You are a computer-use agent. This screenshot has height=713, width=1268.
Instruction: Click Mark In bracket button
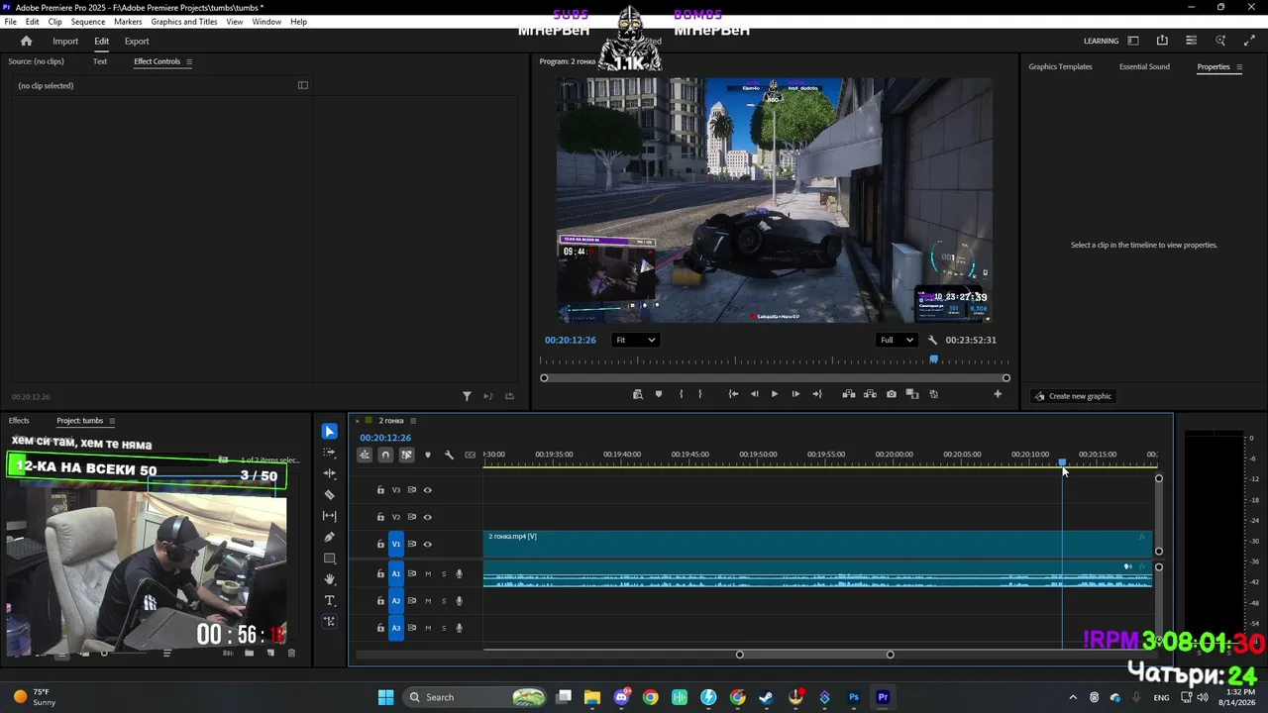[x=681, y=394]
